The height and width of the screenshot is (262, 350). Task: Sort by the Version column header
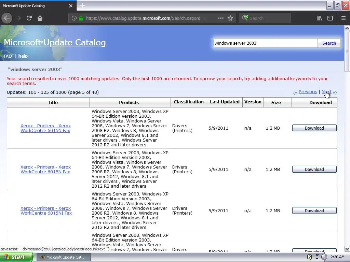253,102
